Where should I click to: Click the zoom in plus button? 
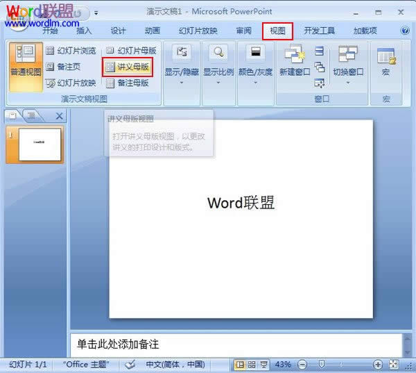[378, 365]
